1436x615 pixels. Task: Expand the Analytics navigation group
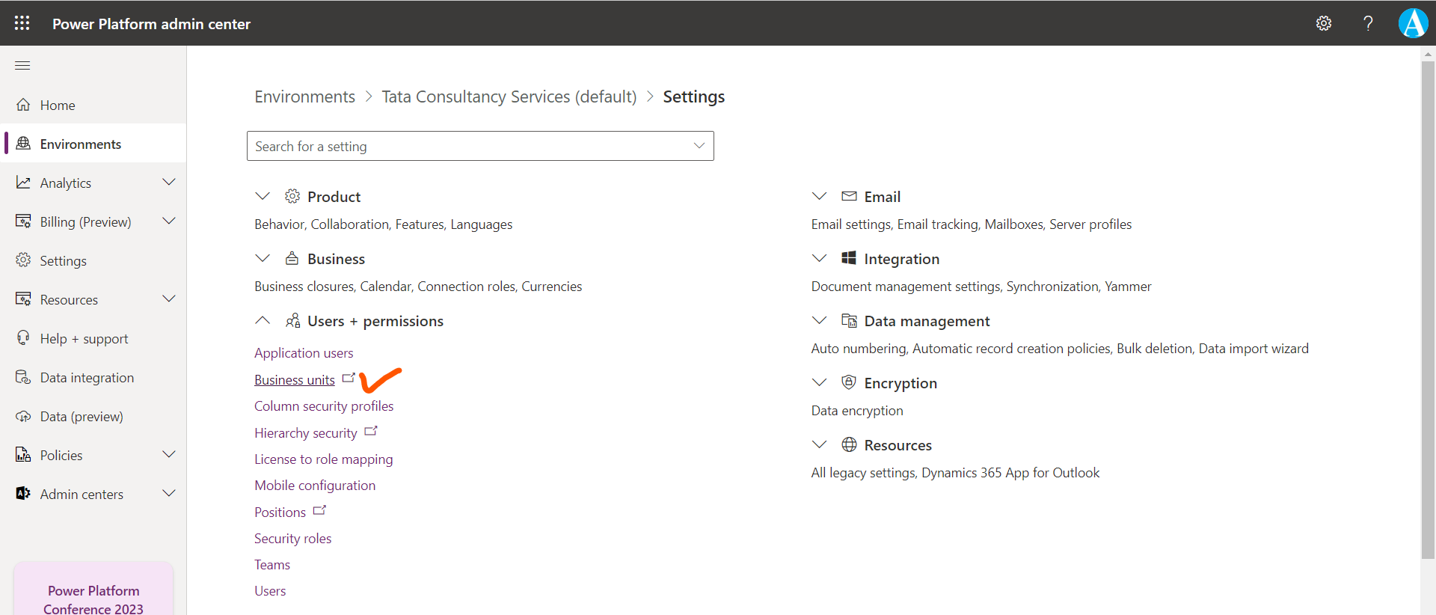[x=169, y=183]
